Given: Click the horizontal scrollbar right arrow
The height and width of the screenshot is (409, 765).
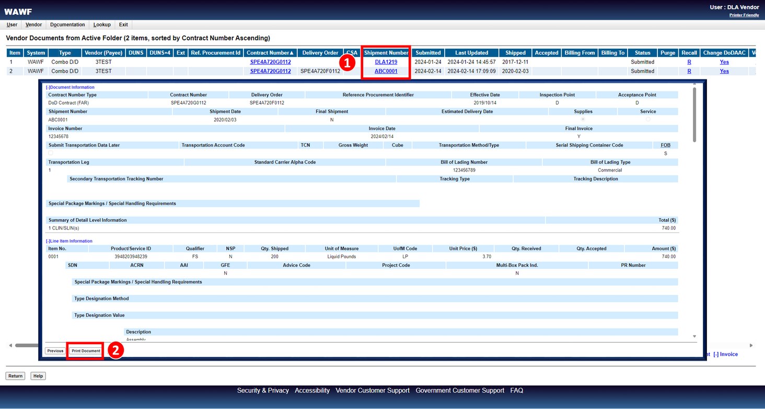Looking at the screenshot, I should click(751, 345).
